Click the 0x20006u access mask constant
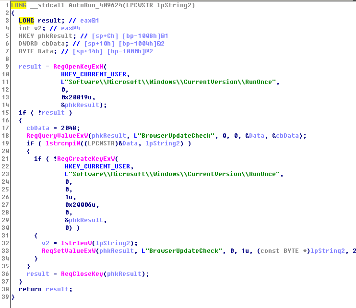Screen dimensions: 356x308 (80, 205)
